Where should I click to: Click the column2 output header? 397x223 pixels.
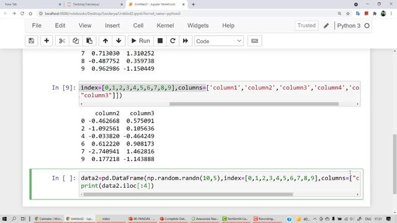click(107, 113)
